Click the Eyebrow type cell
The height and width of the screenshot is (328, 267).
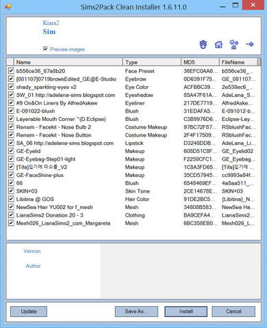[136, 79]
